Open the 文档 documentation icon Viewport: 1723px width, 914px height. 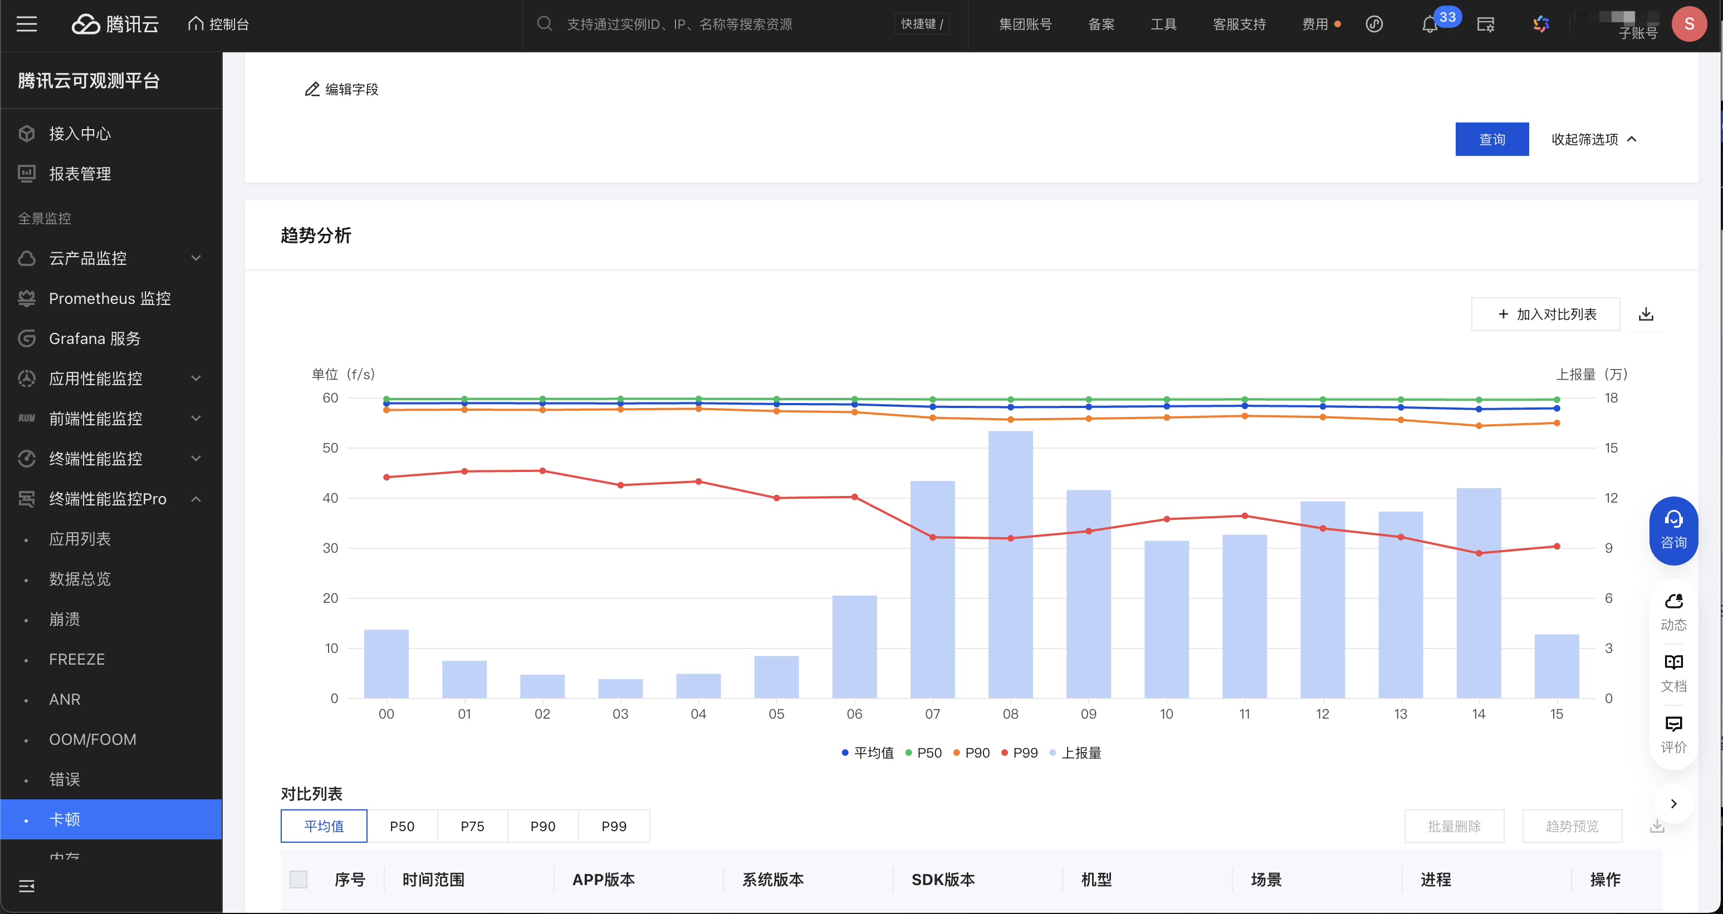pos(1673,672)
